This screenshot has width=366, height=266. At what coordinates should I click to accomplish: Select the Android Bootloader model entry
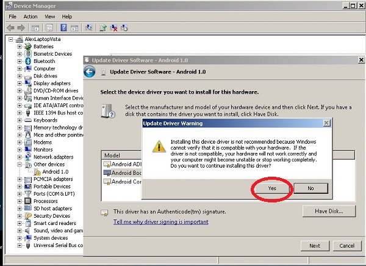(123, 173)
